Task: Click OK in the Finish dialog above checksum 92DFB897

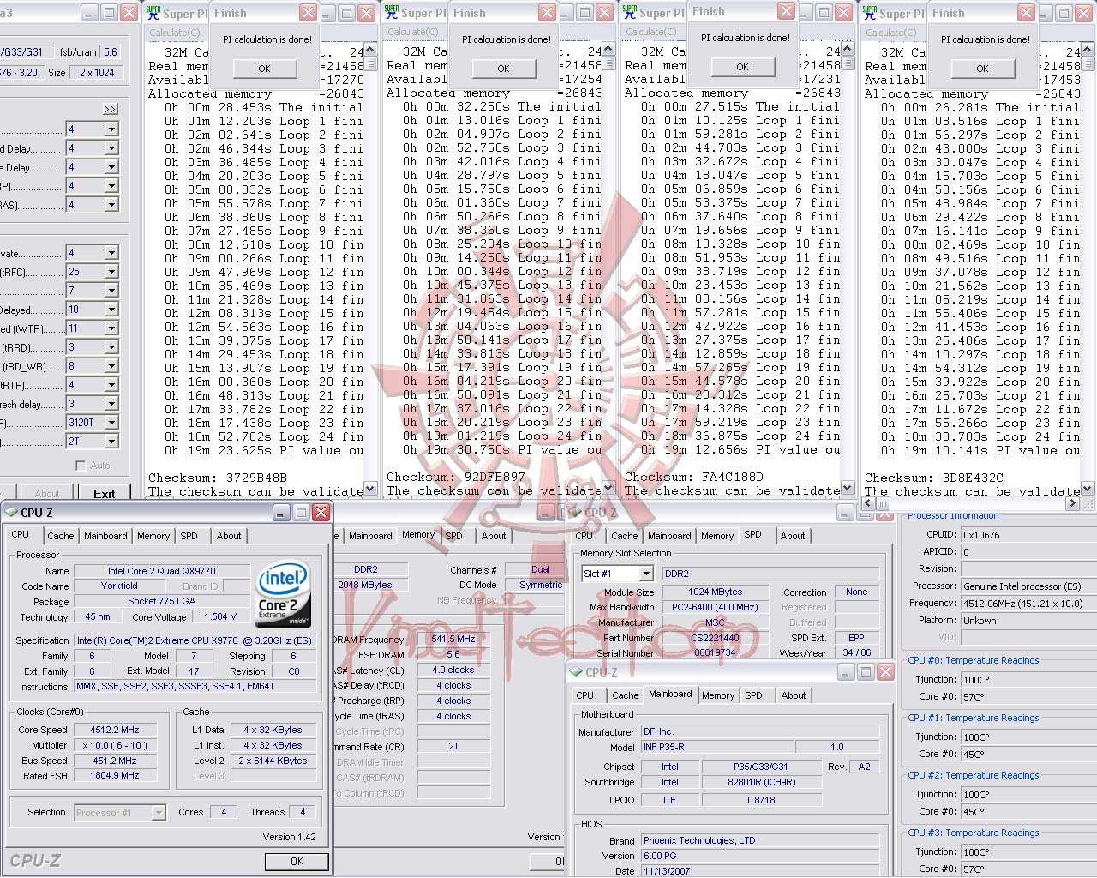Action: click(503, 69)
